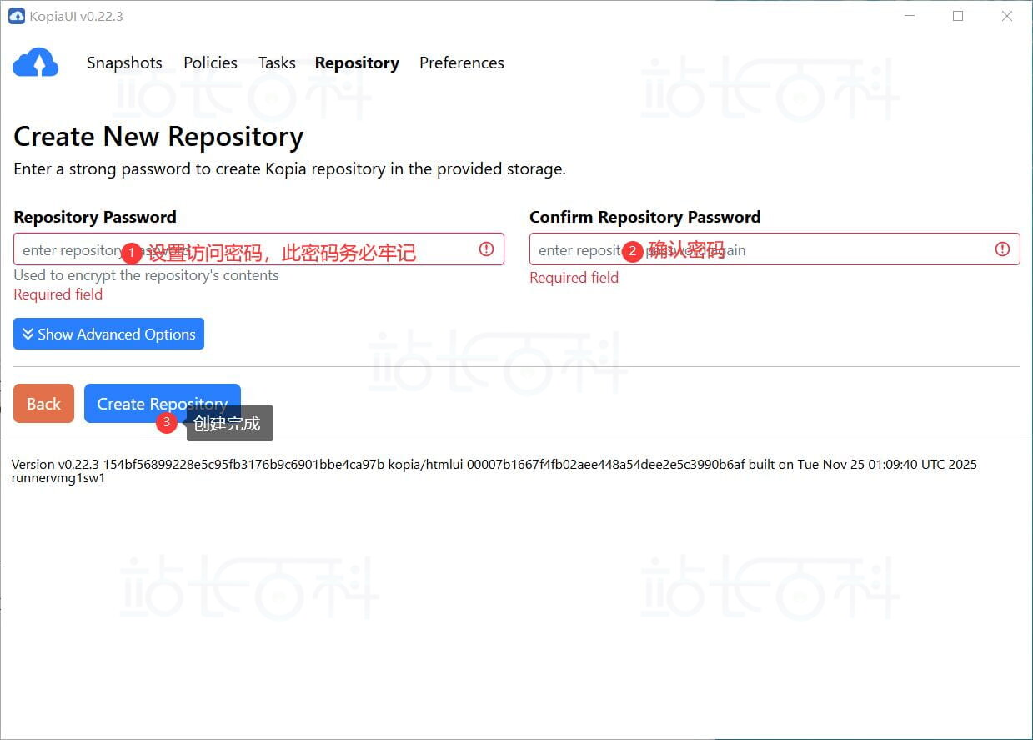The image size is (1033, 740).
Task: Click the 'runnervmg1sw1' text
Action: point(58,479)
